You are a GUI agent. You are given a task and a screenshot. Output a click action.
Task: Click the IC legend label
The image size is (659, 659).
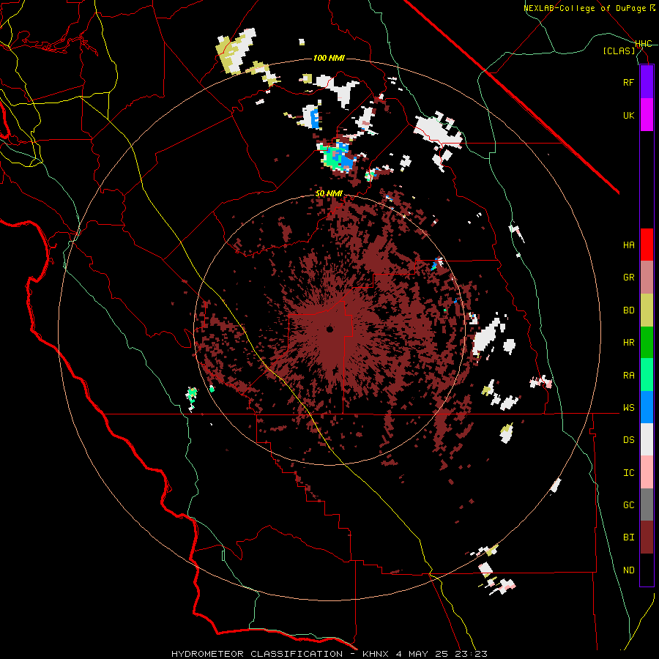[628, 473]
